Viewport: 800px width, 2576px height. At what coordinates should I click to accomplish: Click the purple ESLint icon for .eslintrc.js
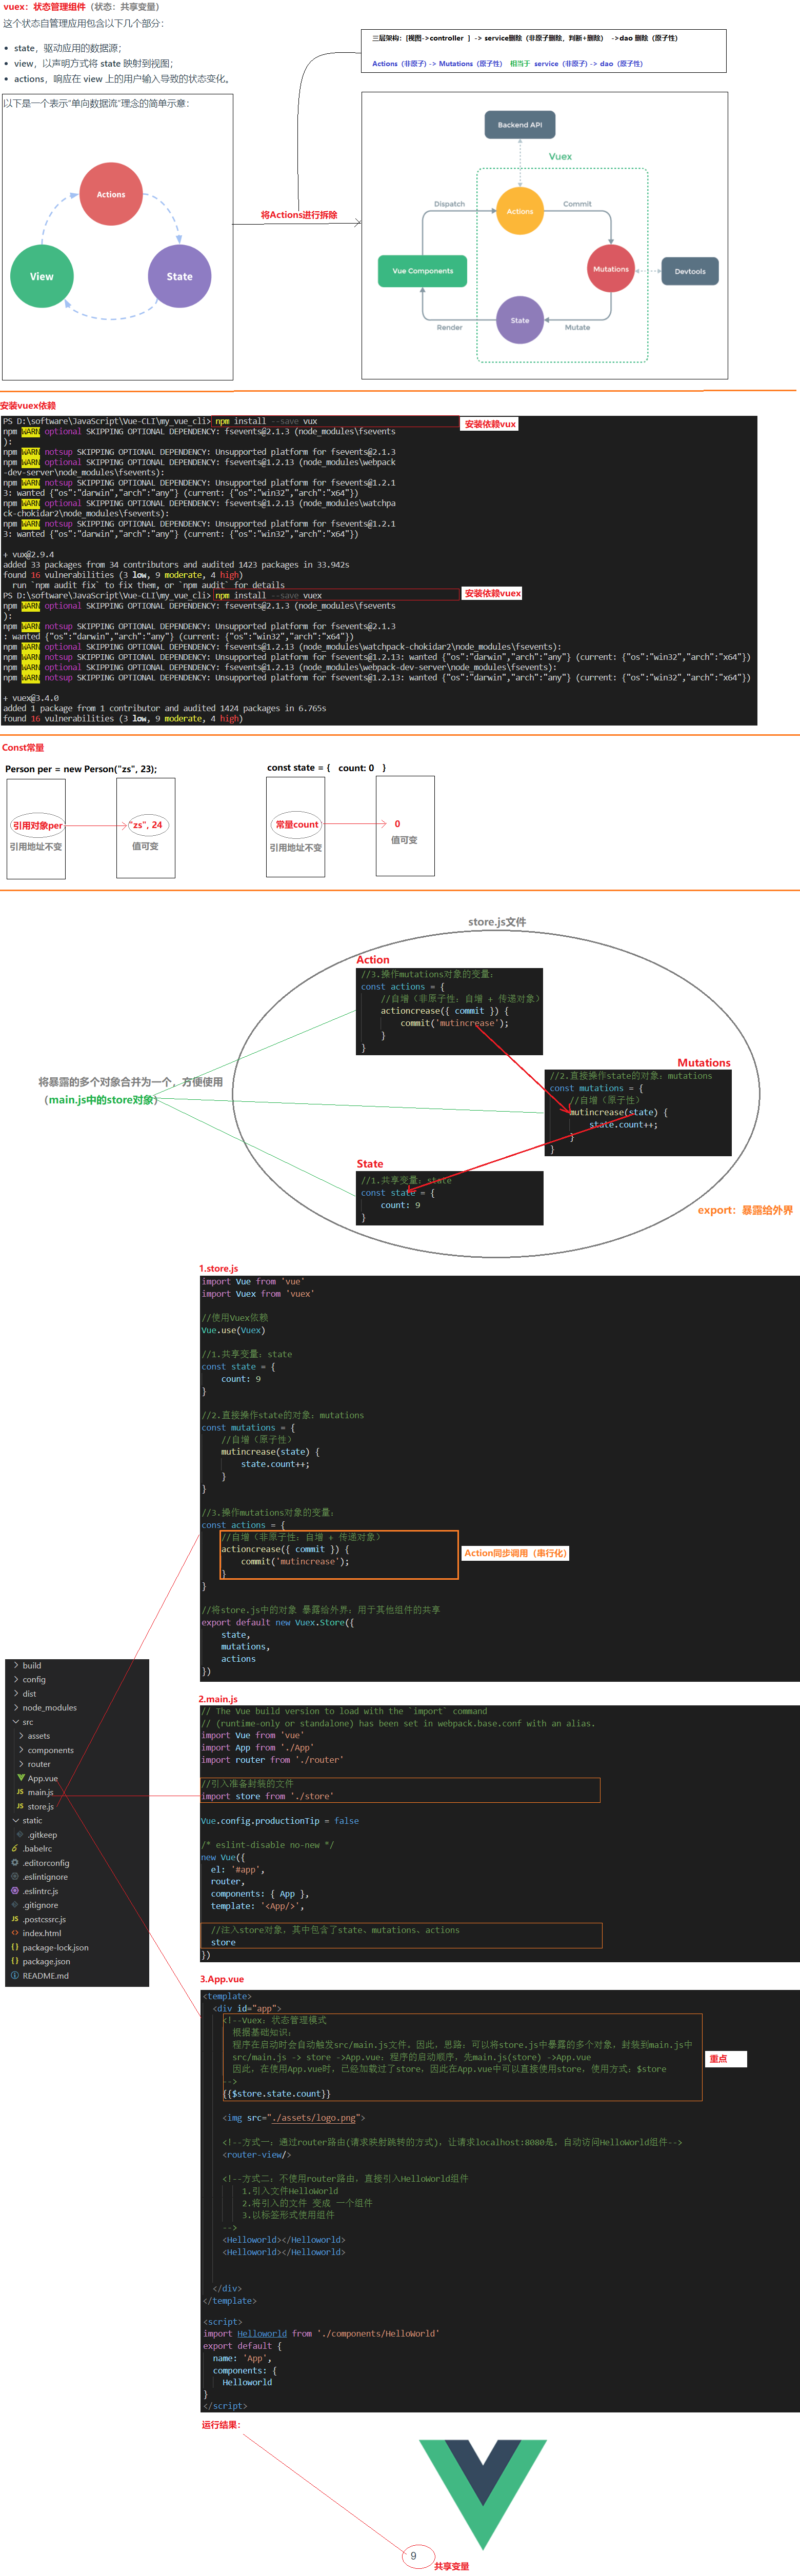[x=15, y=1891]
